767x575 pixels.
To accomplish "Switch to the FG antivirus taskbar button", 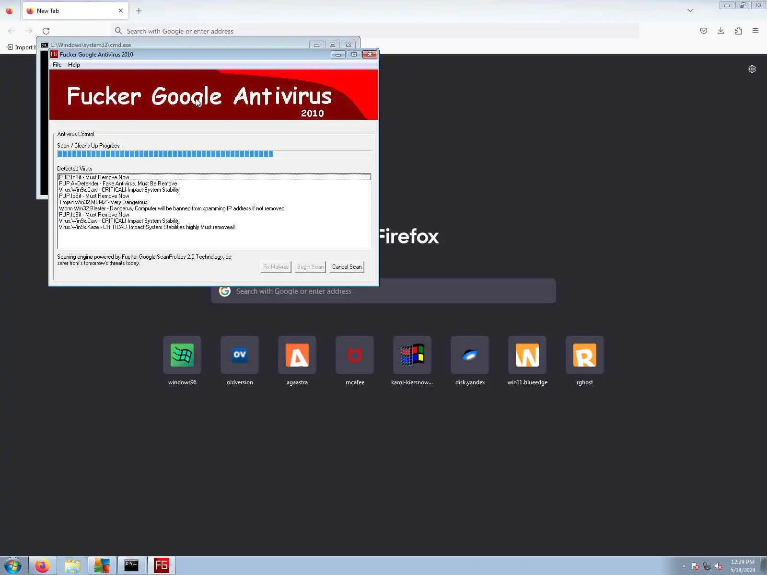I will 162,566.
